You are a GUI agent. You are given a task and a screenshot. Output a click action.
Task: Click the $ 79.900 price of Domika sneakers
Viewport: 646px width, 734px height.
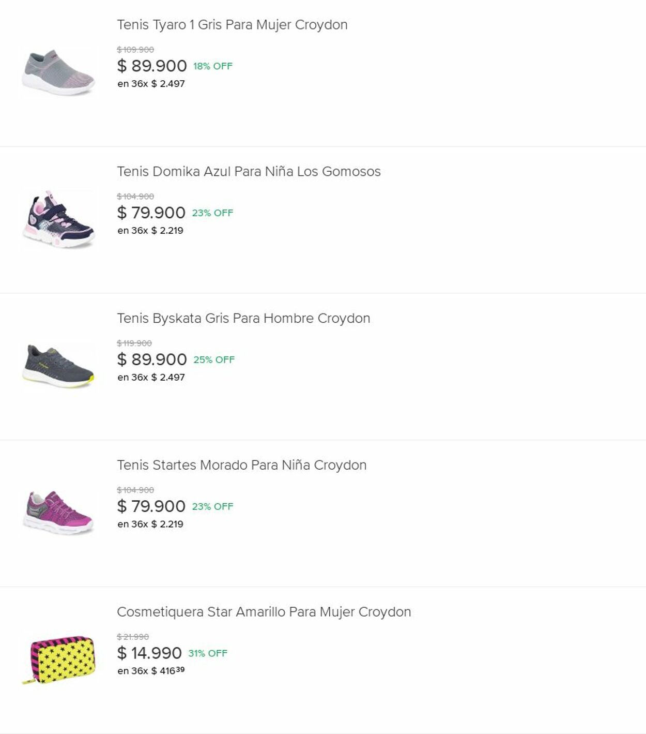pos(151,213)
